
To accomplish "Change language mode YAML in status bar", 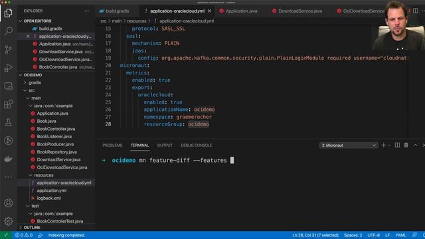I will tap(400, 235).
